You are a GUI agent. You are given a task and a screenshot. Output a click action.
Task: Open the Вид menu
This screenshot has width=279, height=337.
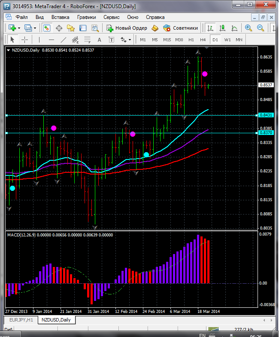tap(39, 17)
